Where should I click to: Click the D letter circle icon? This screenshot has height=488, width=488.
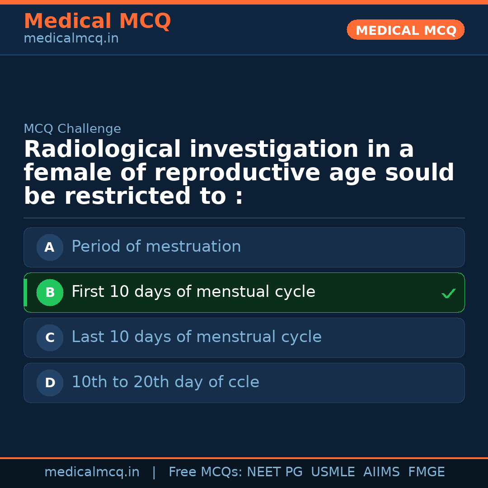click(x=50, y=383)
